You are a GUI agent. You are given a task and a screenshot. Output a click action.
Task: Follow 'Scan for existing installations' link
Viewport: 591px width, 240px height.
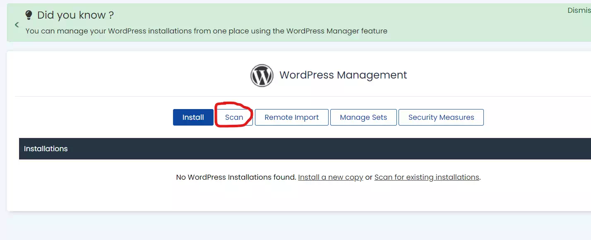tap(427, 177)
